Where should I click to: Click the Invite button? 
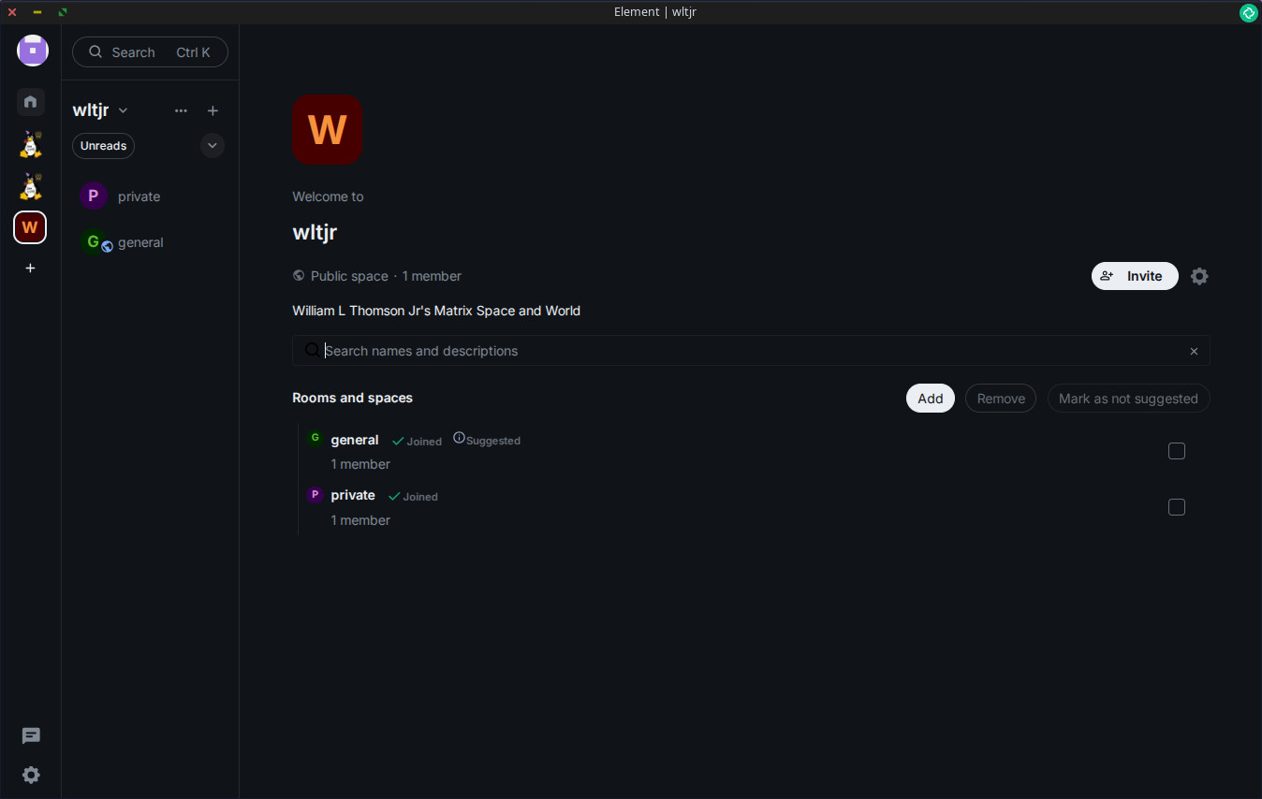(1135, 276)
